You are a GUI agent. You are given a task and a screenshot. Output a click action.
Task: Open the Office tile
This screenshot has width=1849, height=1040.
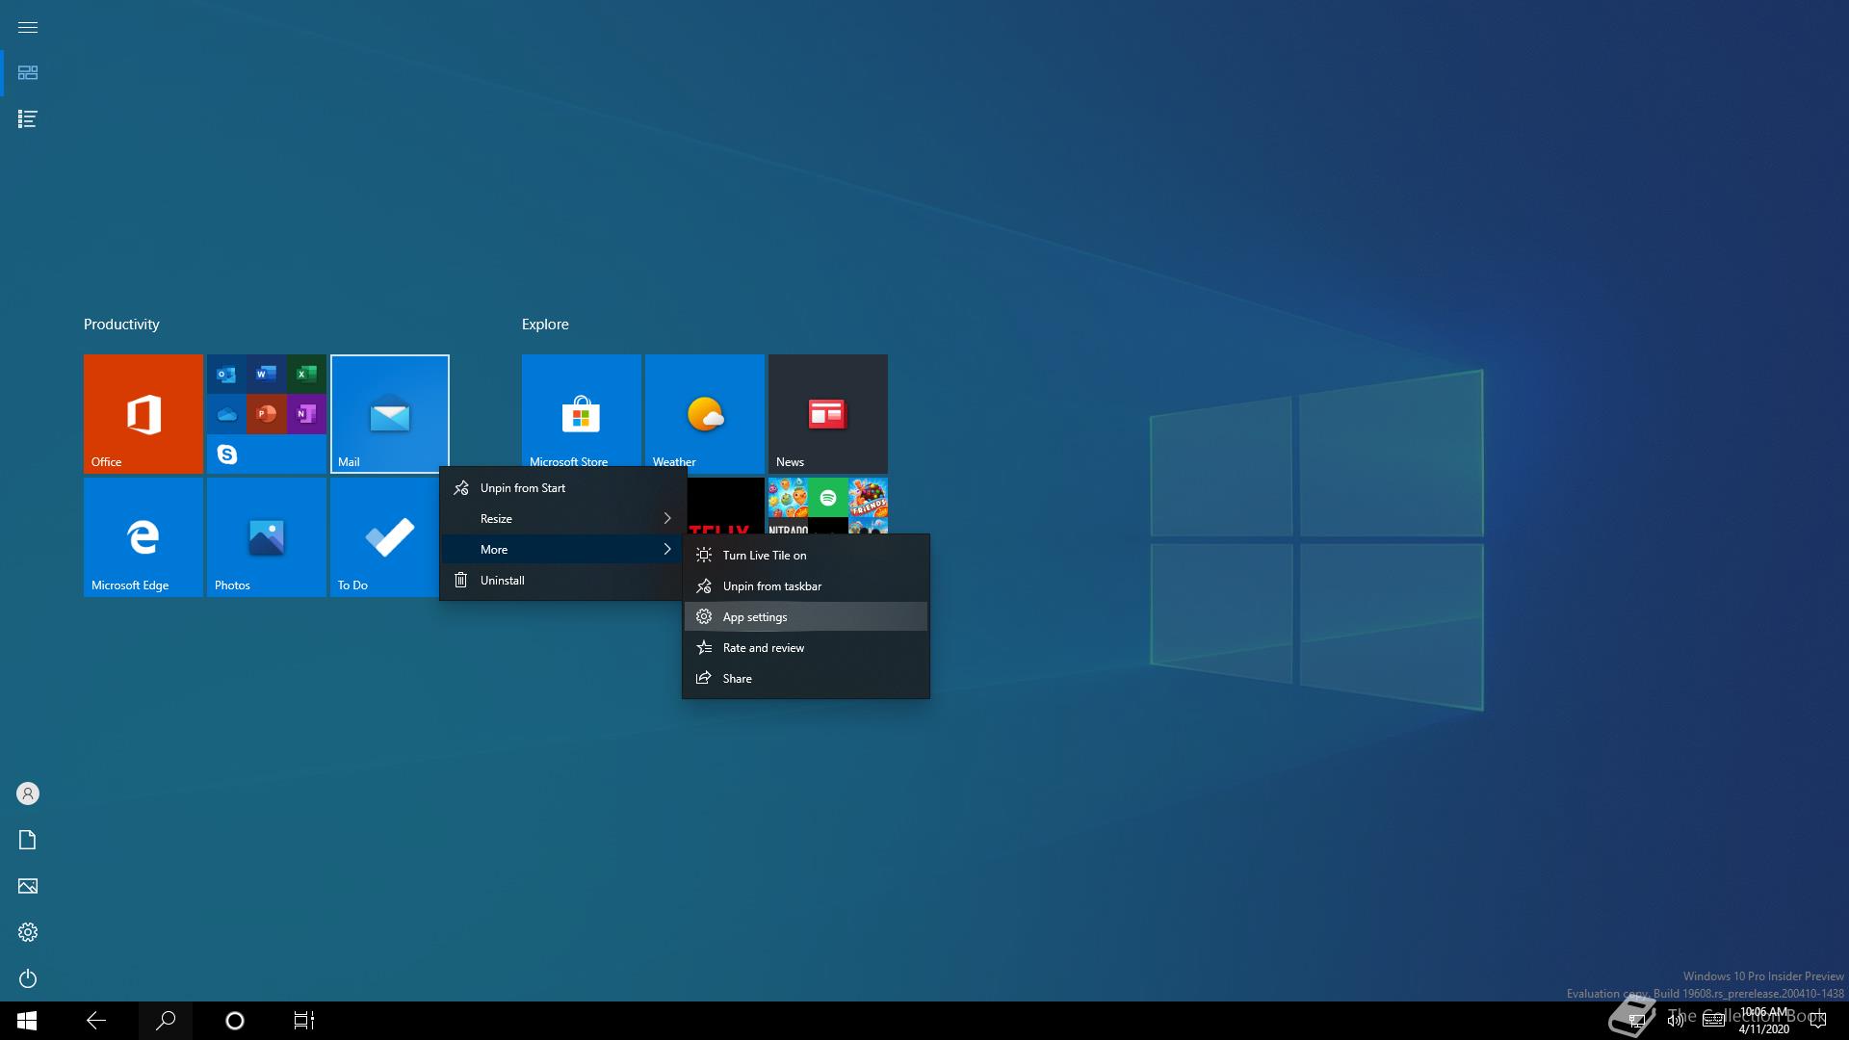point(143,413)
